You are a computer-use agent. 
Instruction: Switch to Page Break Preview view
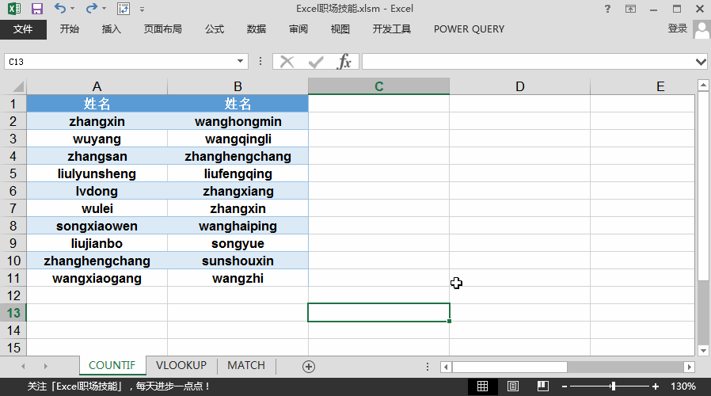543,386
